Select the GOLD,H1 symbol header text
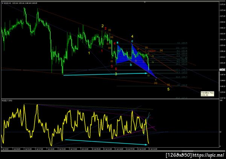 point(8,3)
